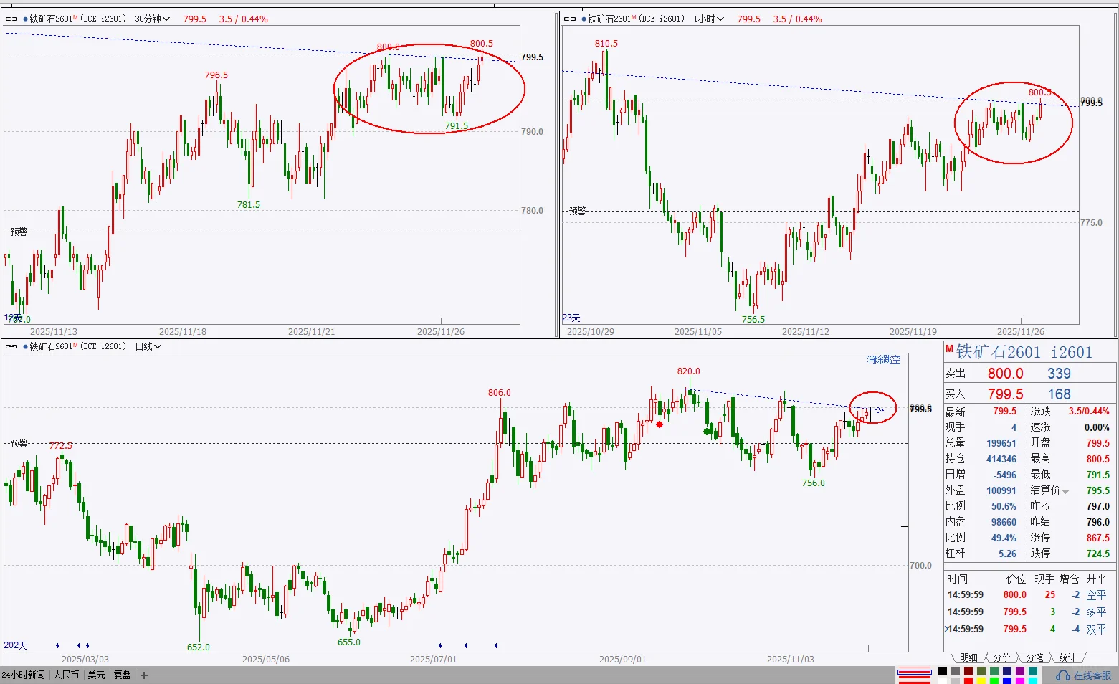Toggle the link icon on the 30分钟 chart
Image resolution: width=1119 pixels, height=684 pixels.
[11, 19]
